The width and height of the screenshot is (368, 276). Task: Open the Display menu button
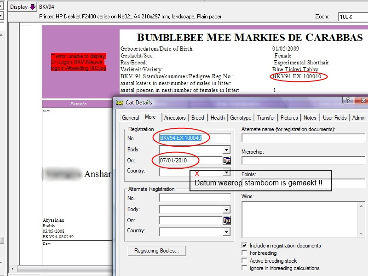pyautogui.click(x=23, y=7)
